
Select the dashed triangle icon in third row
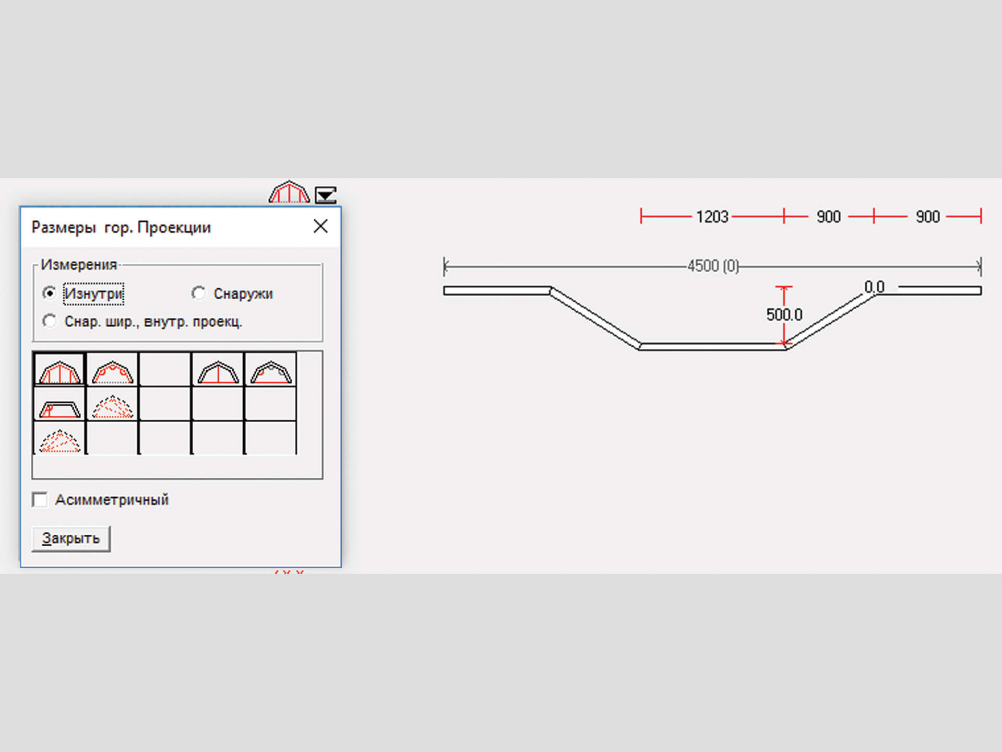pyautogui.click(x=59, y=440)
